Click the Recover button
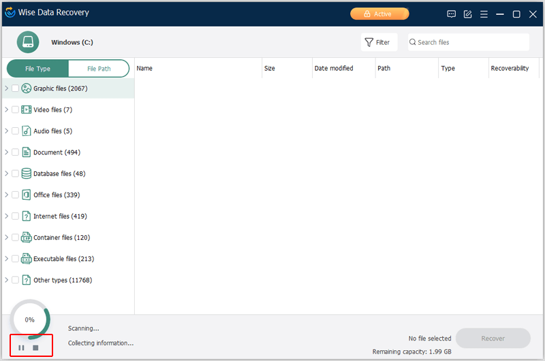 pyautogui.click(x=493, y=338)
